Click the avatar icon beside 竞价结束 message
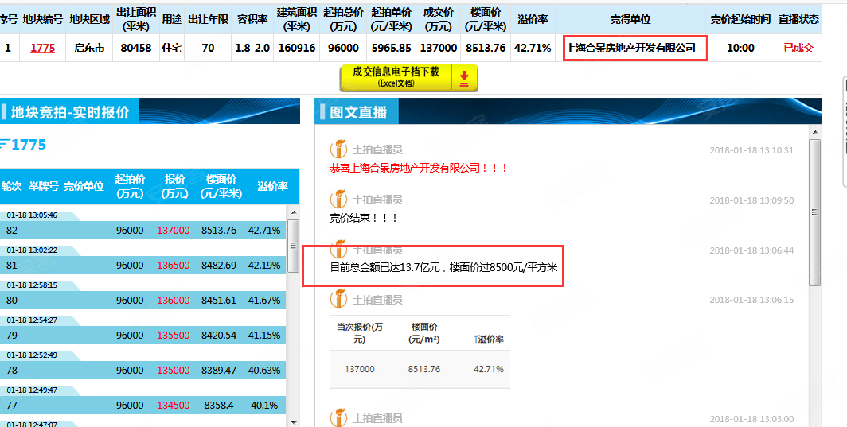847x427 pixels. pyautogui.click(x=338, y=200)
